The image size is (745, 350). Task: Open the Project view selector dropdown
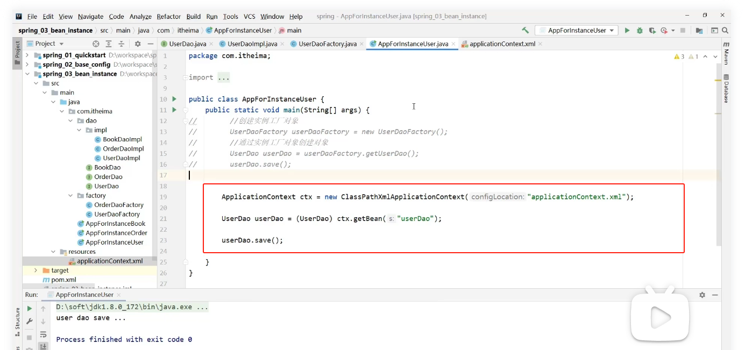(x=45, y=44)
